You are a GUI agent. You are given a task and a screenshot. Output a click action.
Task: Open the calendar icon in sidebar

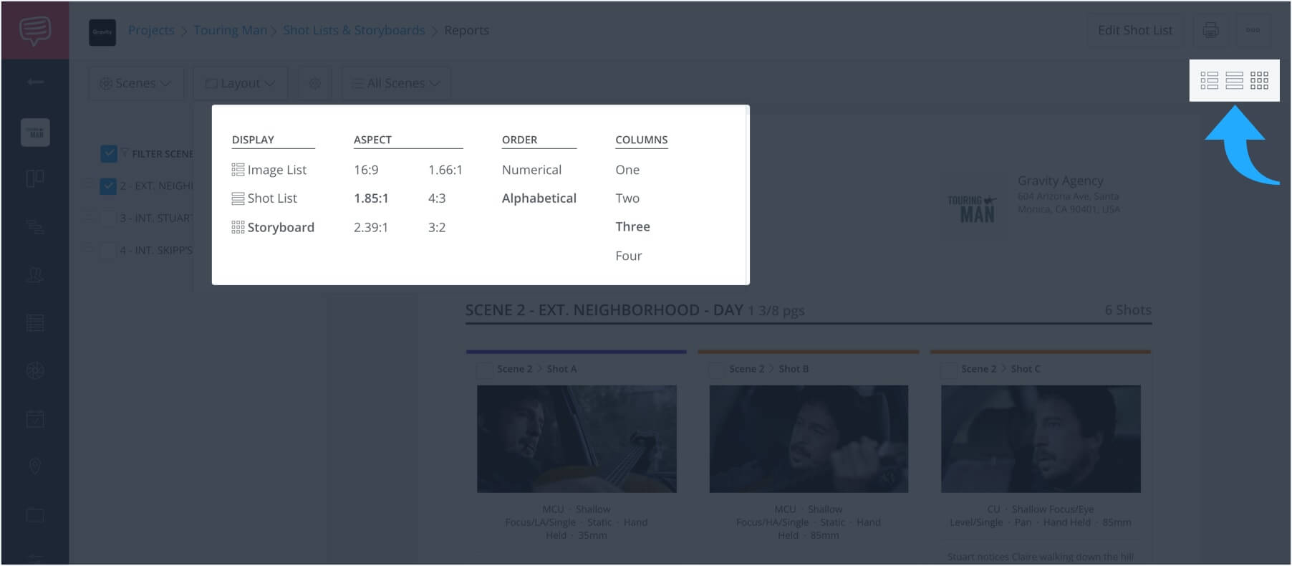[x=35, y=418]
